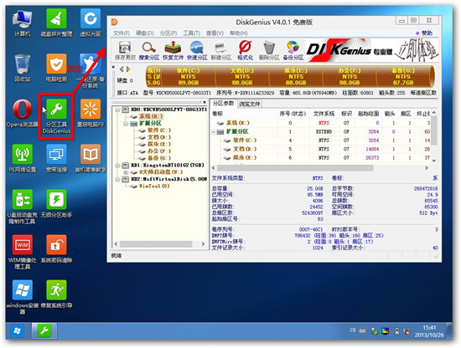Switch to previous disk with left arrow
461x348 pixels.
[122, 69]
